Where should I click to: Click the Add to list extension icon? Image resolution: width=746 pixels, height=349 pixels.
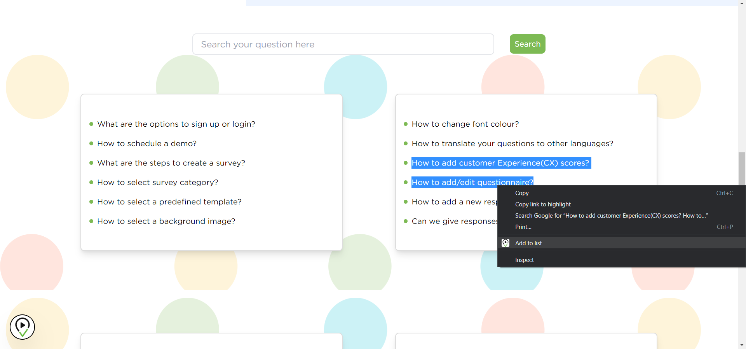coord(505,243)
